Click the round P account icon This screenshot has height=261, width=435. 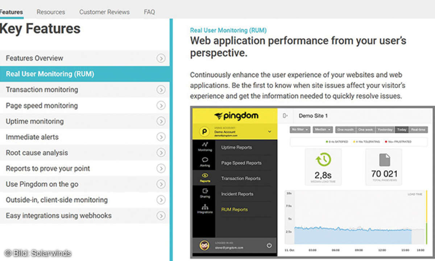pos(204,132)
